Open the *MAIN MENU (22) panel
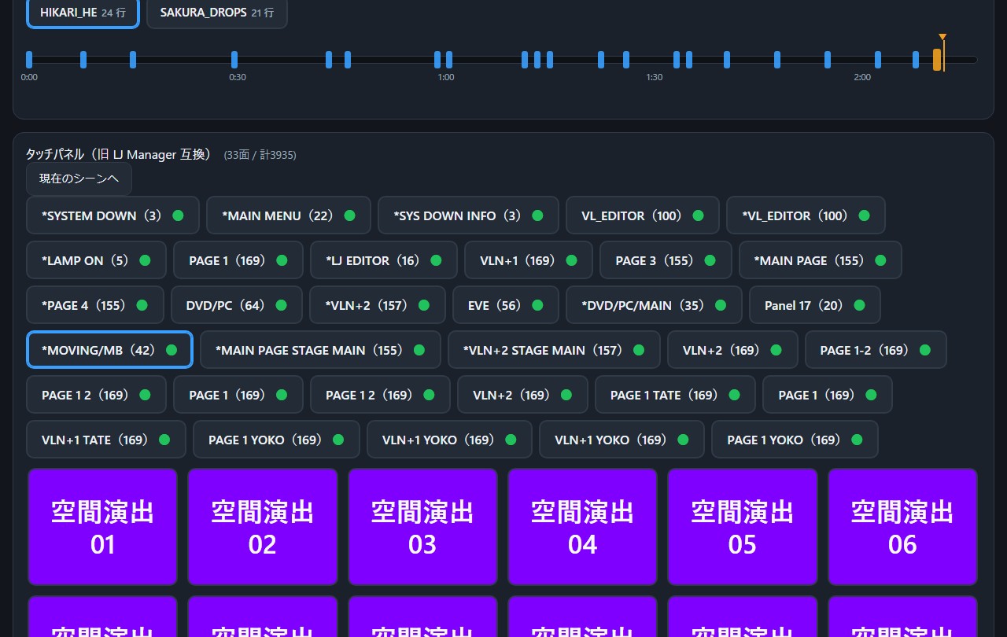Screen dimensions: 1007x637 click(289, 215)
